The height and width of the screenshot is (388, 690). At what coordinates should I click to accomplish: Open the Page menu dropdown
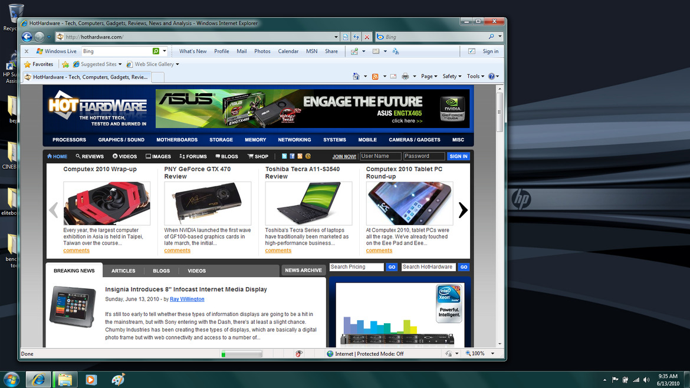pyautogui.click(x=429, y=77)
